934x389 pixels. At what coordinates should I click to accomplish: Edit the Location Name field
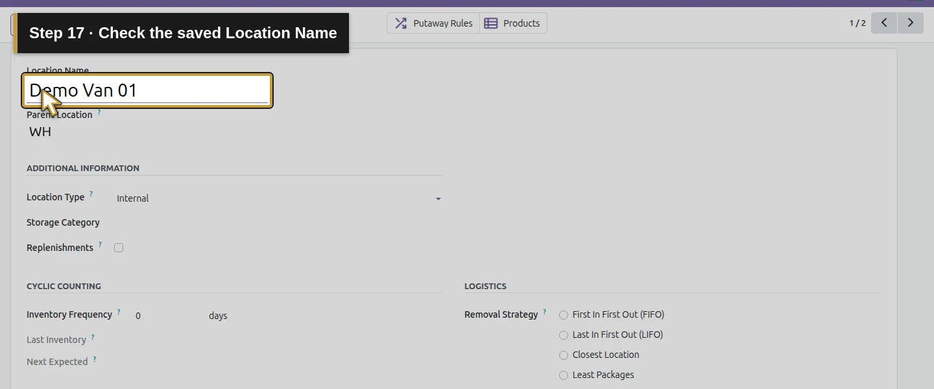(x=147, y=91)
